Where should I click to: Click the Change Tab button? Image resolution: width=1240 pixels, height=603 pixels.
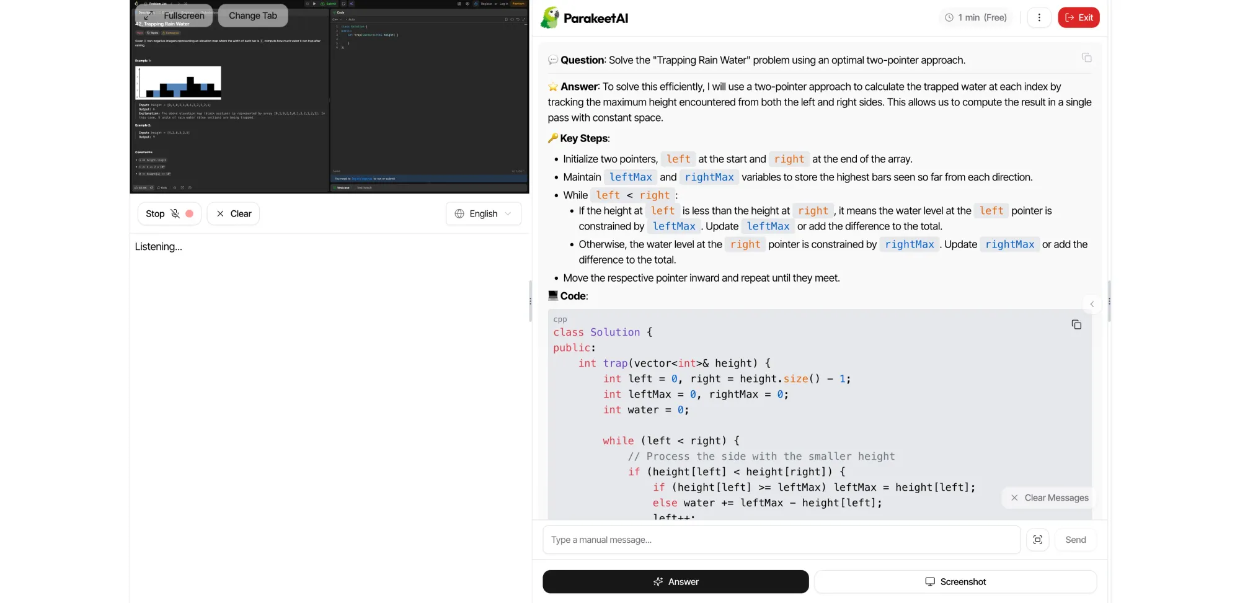(x=253, y=16)
